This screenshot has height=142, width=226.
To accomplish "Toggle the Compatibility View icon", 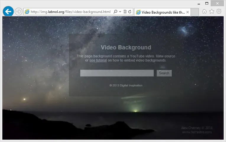I will pyautogui.click(x=125, y=12).
